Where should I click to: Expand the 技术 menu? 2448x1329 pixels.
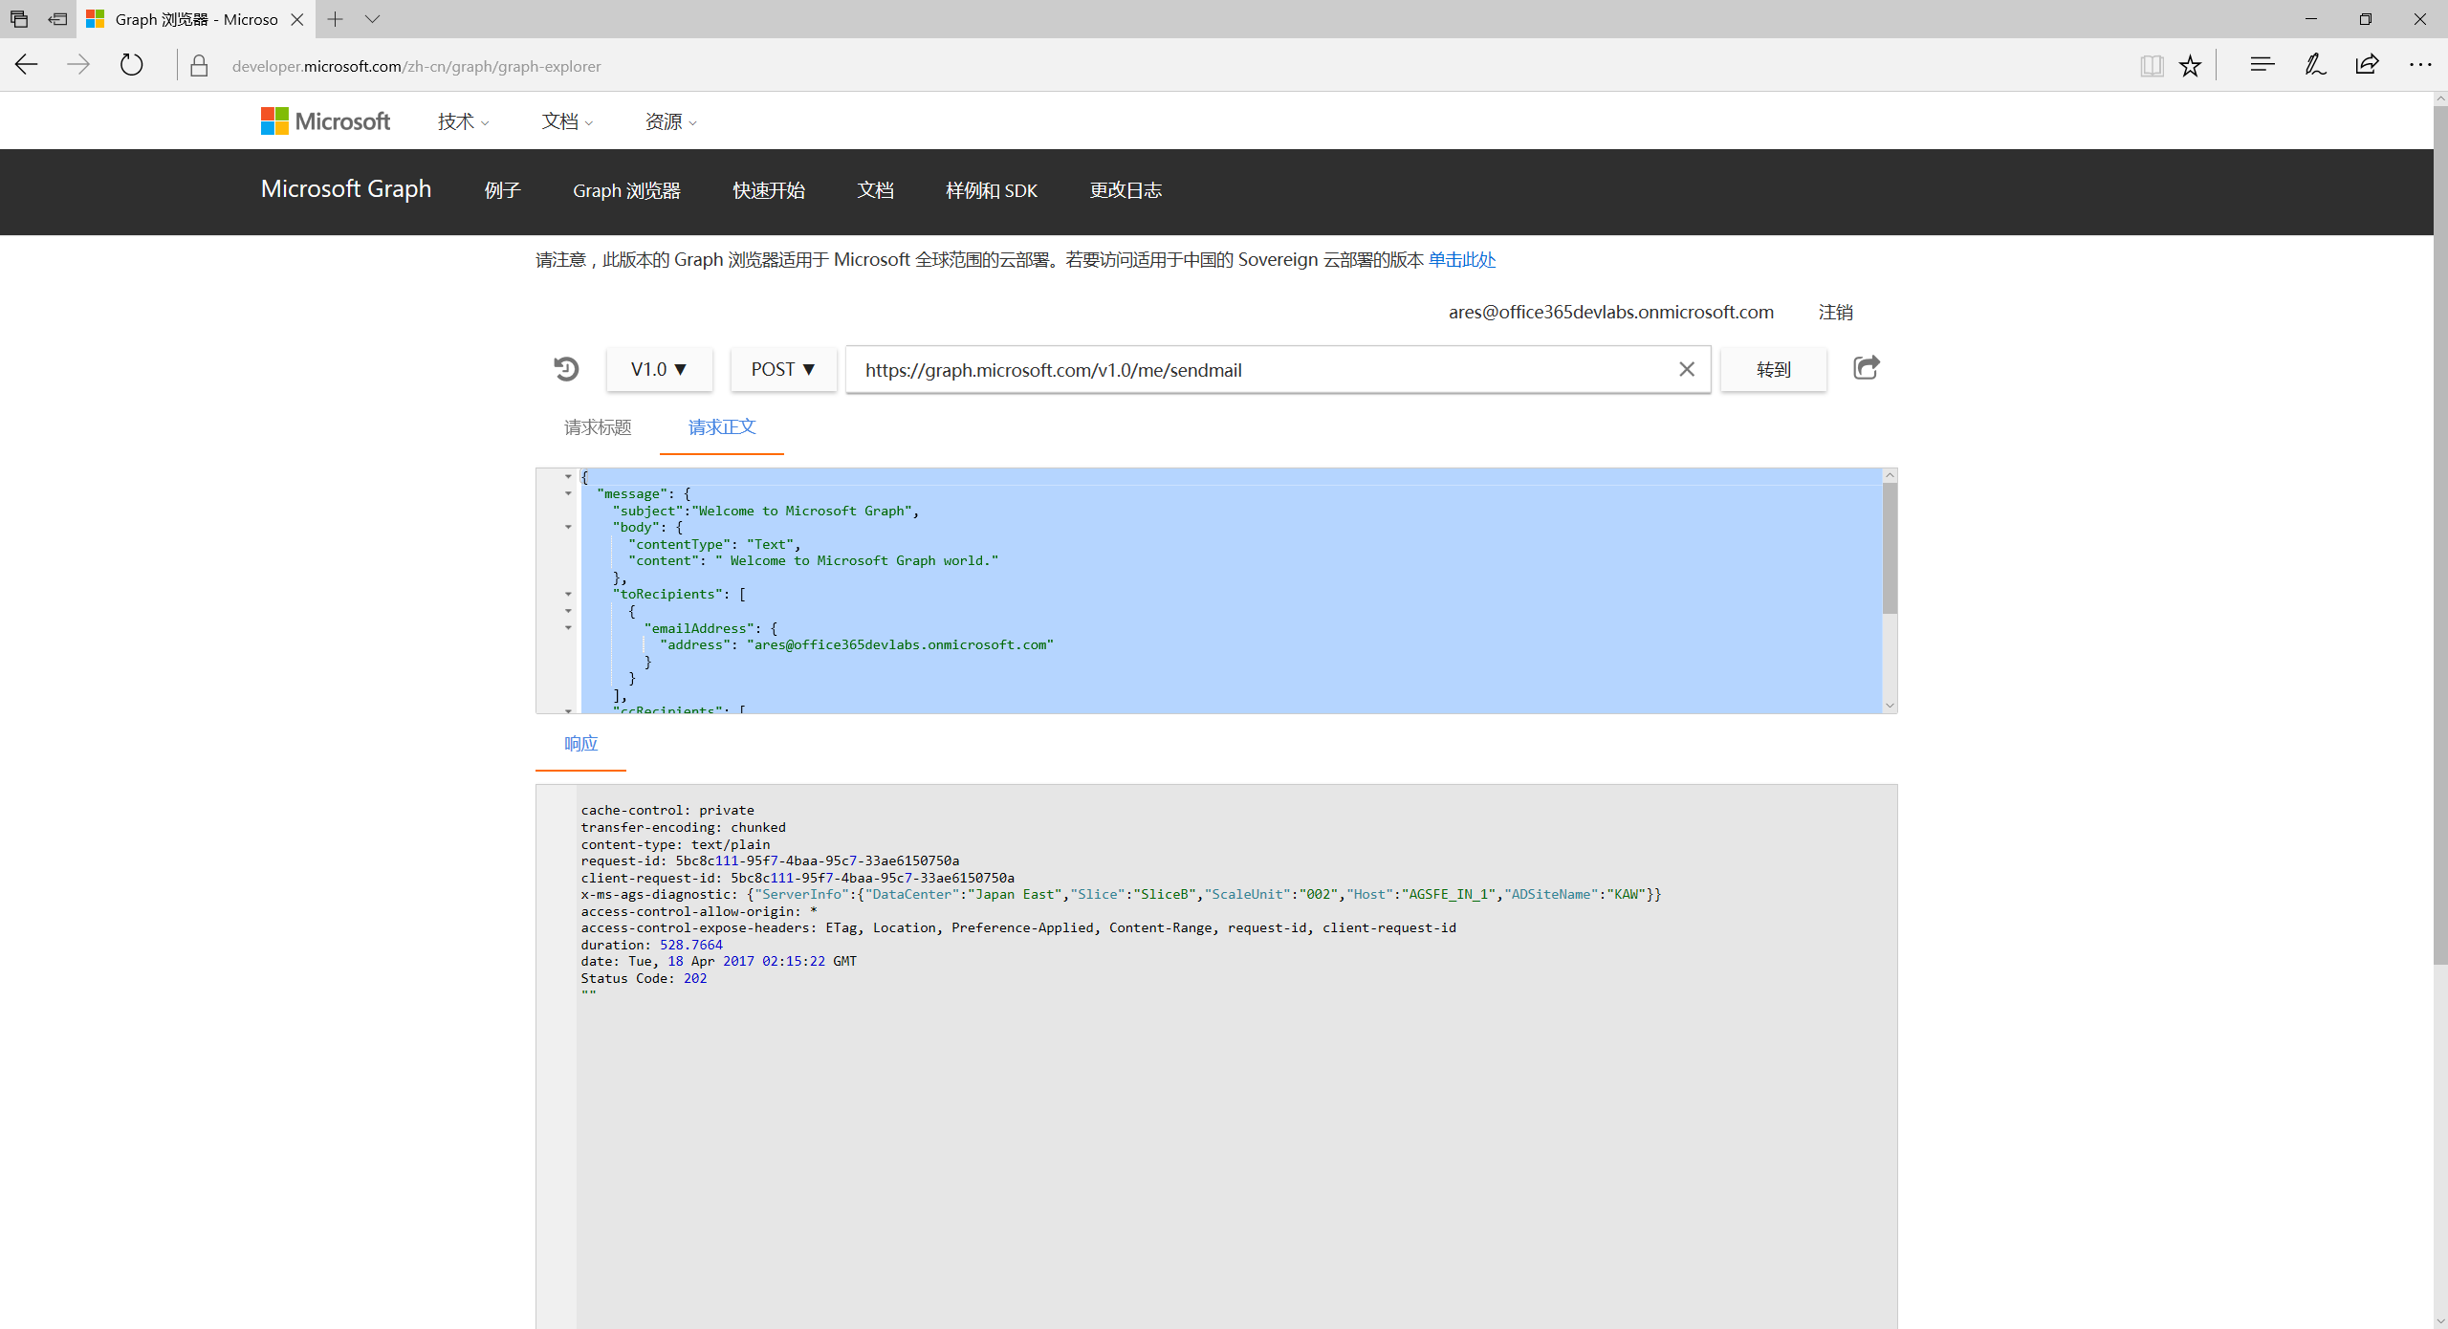click(x=463, y=121)
